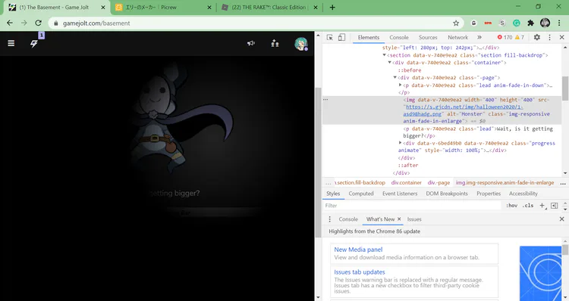The height and width of the screenshot is (301, 569).
Task: Open the drawer three-dot menu
Action: [x=329, y=219]
